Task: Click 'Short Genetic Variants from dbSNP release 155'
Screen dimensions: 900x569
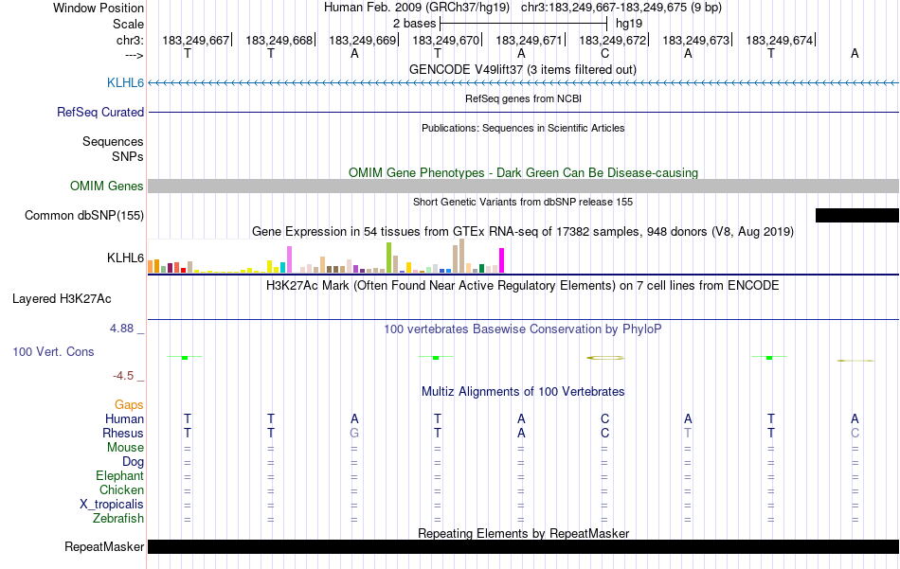Action: 523,202
